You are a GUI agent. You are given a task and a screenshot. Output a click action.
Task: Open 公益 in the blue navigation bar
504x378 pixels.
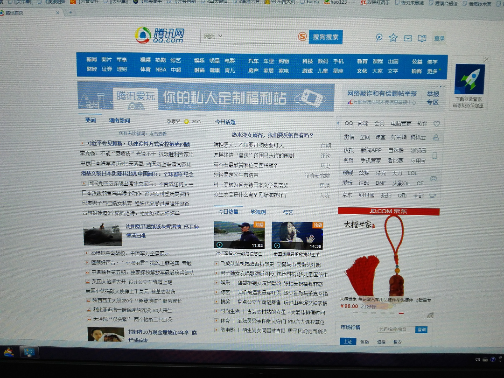coord(417,62)
